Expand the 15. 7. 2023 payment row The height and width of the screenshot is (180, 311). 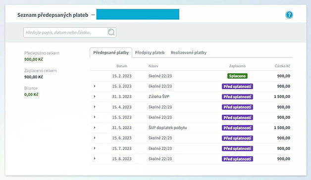point(95,148)
